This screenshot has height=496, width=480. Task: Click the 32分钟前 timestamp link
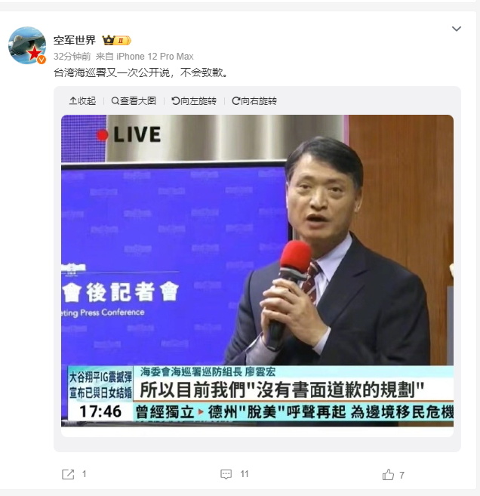click(x=72, y=57)
